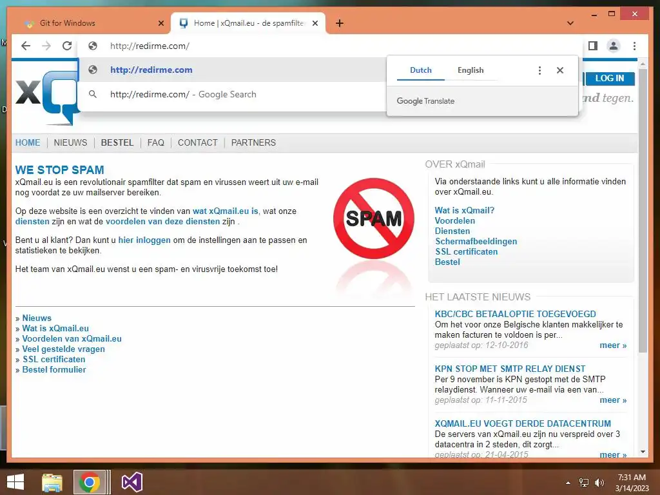This screenshot has width=660, height=495.
Task: Open 'Veel gestelde vragen' link
Action: click(x=63, y=349)
